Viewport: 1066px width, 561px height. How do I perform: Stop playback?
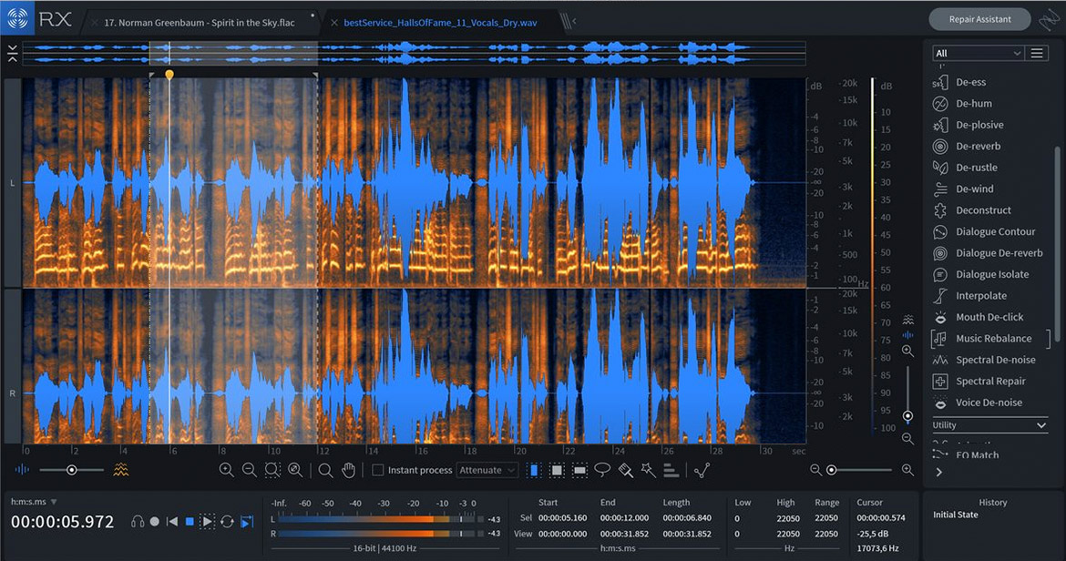tap(190, 522)
